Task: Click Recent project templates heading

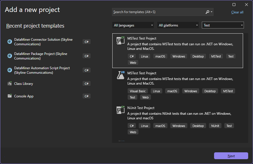Action: pos(35,26)
